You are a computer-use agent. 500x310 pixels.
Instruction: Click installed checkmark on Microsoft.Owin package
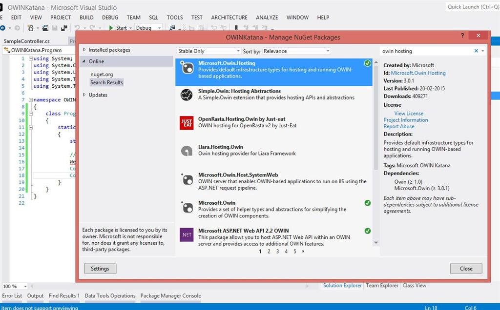tap(367, 203)
